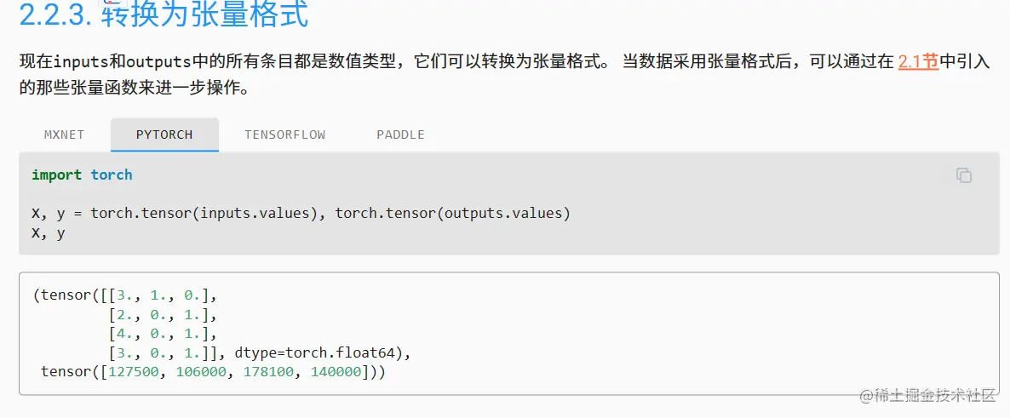Show the PADDLE code tab

400,135
